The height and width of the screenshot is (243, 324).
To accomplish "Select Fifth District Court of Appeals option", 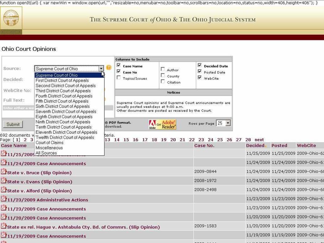I will tap(69, 101).
